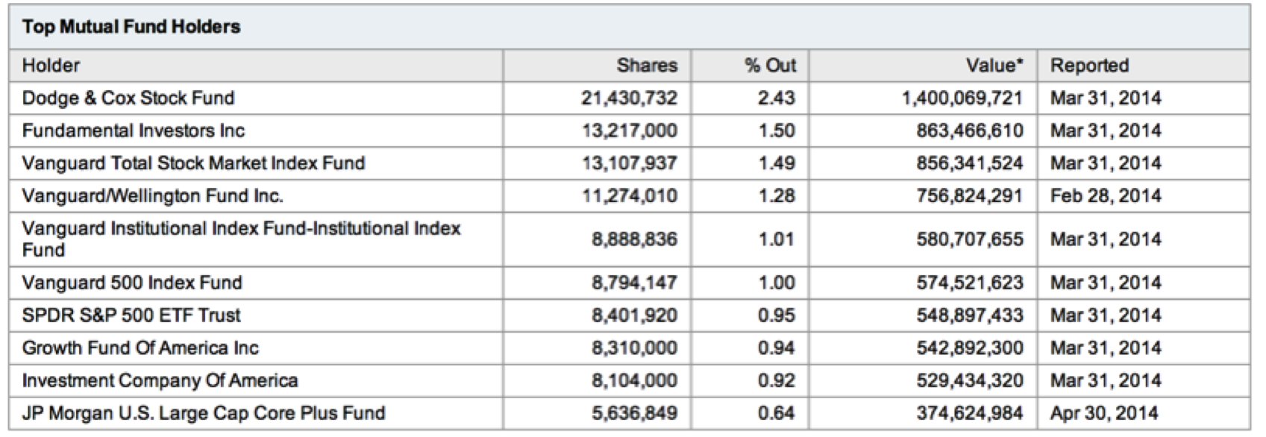Select value 548,897,433

point(970,315)
